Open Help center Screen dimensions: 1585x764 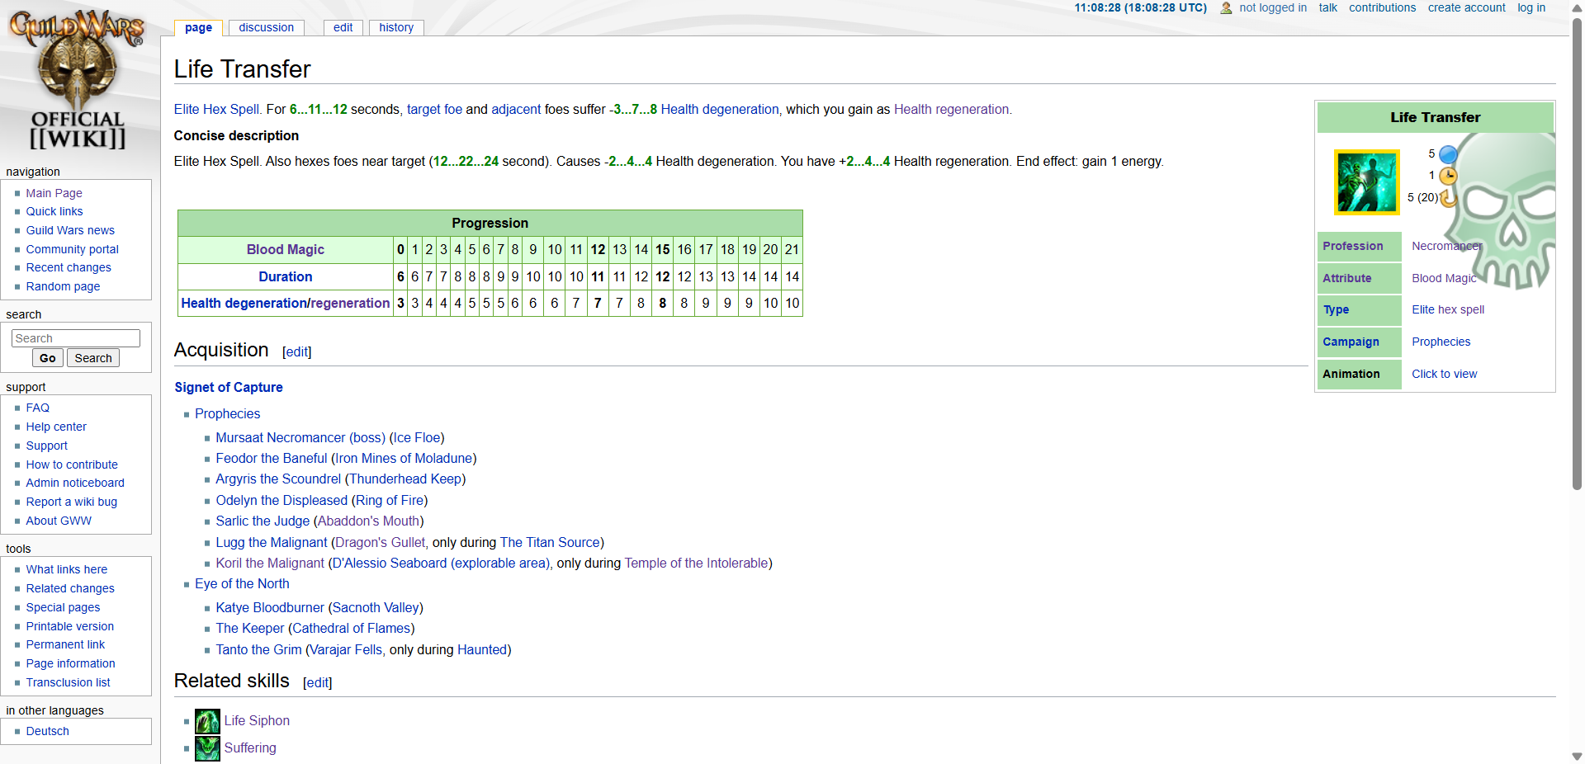[x=56, y=427]
